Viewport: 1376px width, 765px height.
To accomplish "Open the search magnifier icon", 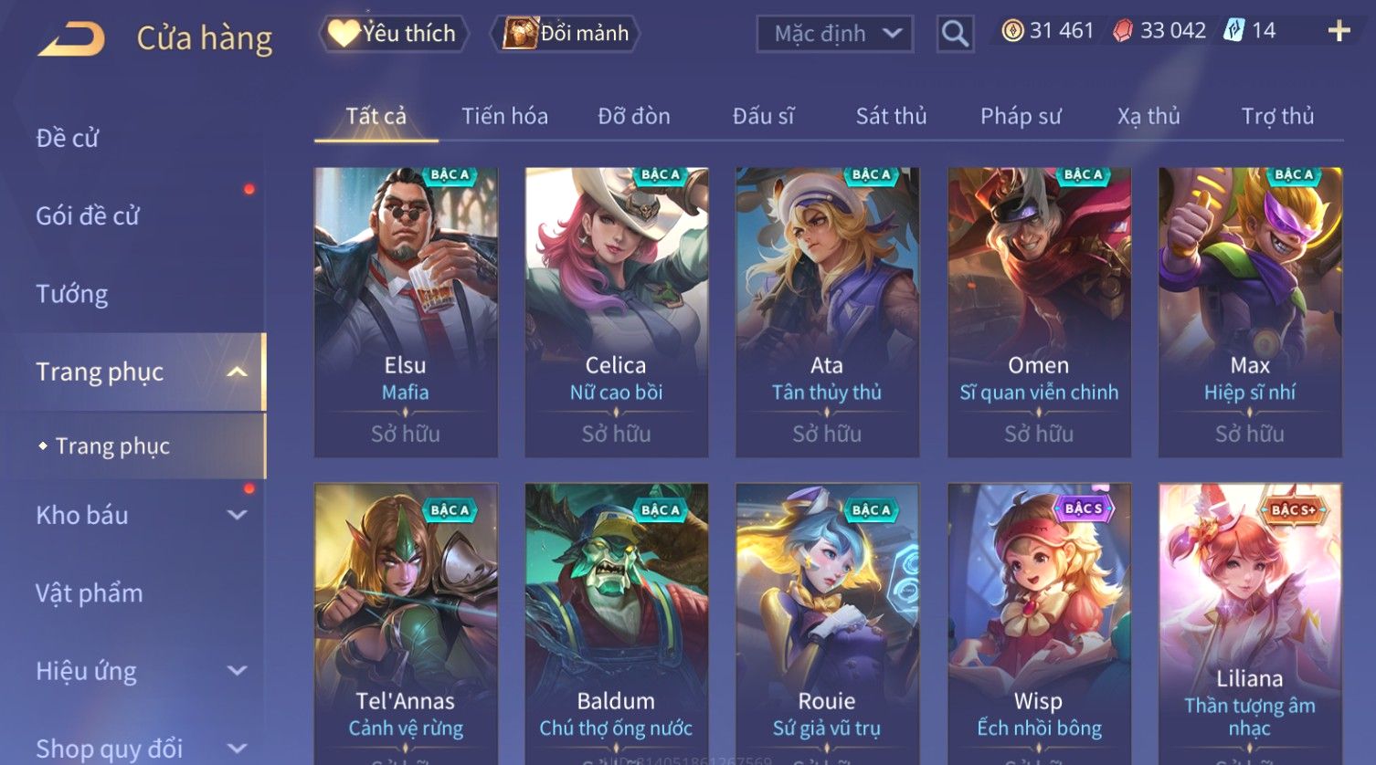I will [x=955, y=34].
